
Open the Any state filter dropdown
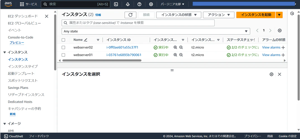156,31
